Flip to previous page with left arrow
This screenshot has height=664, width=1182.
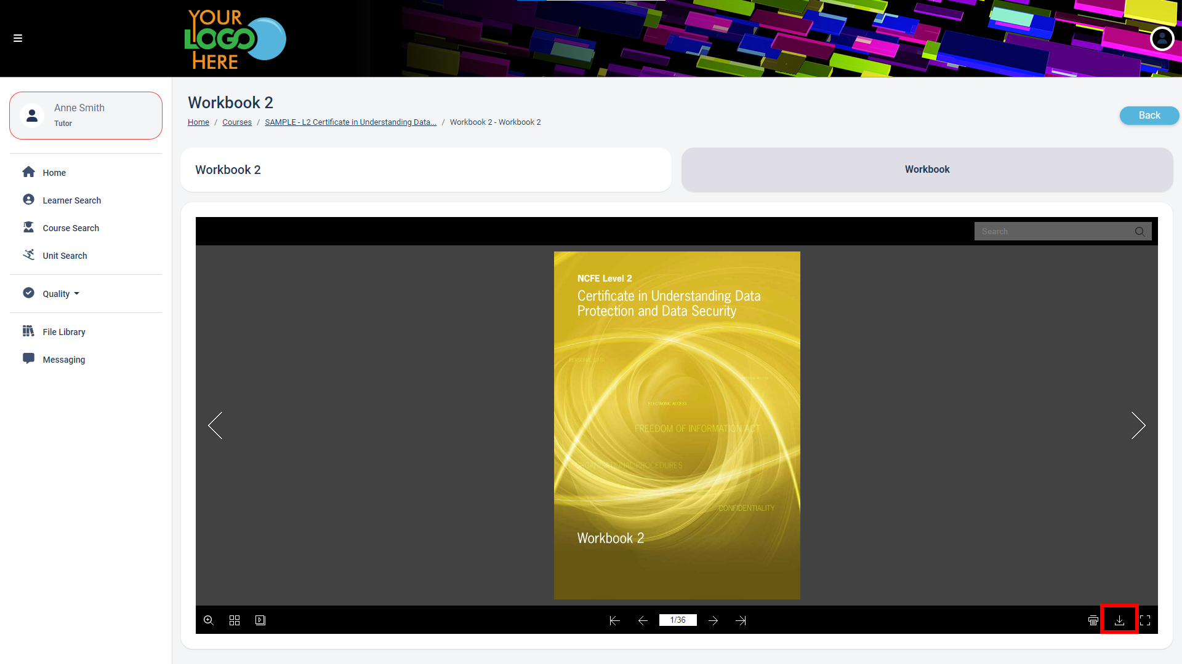(215, 425)
